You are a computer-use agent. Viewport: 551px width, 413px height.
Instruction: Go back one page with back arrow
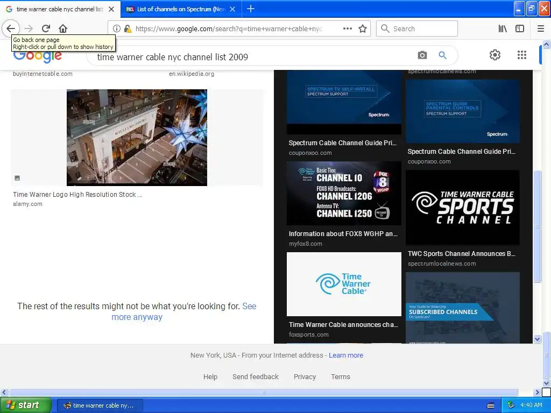click(x=11, y=29)
